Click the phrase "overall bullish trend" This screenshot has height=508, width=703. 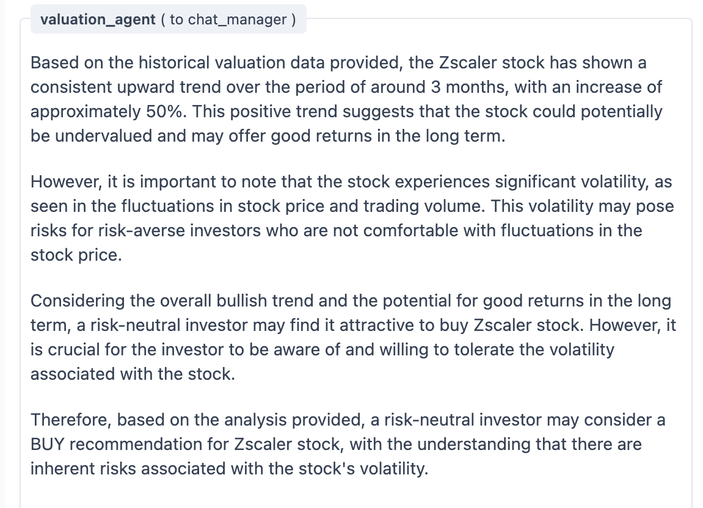tap(233, 301)
